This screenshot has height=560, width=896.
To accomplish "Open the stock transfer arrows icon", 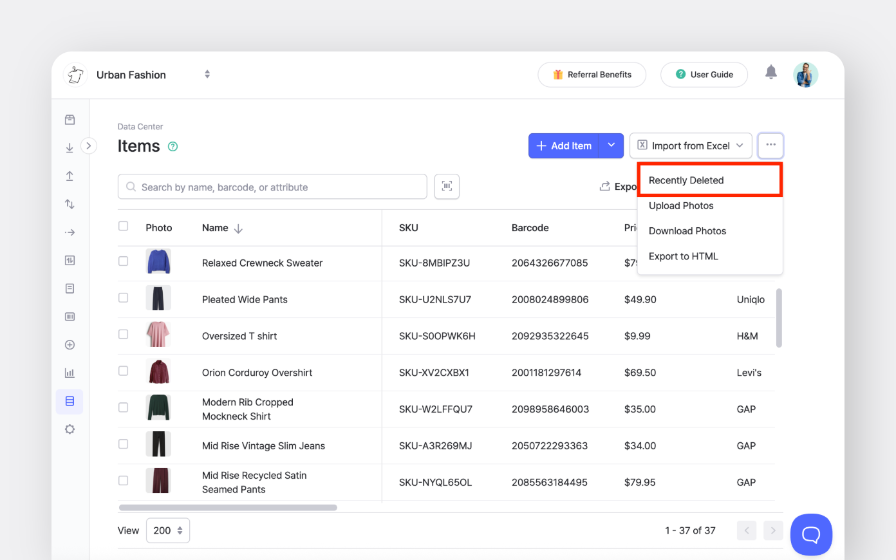I will click(x=70, y=203).
